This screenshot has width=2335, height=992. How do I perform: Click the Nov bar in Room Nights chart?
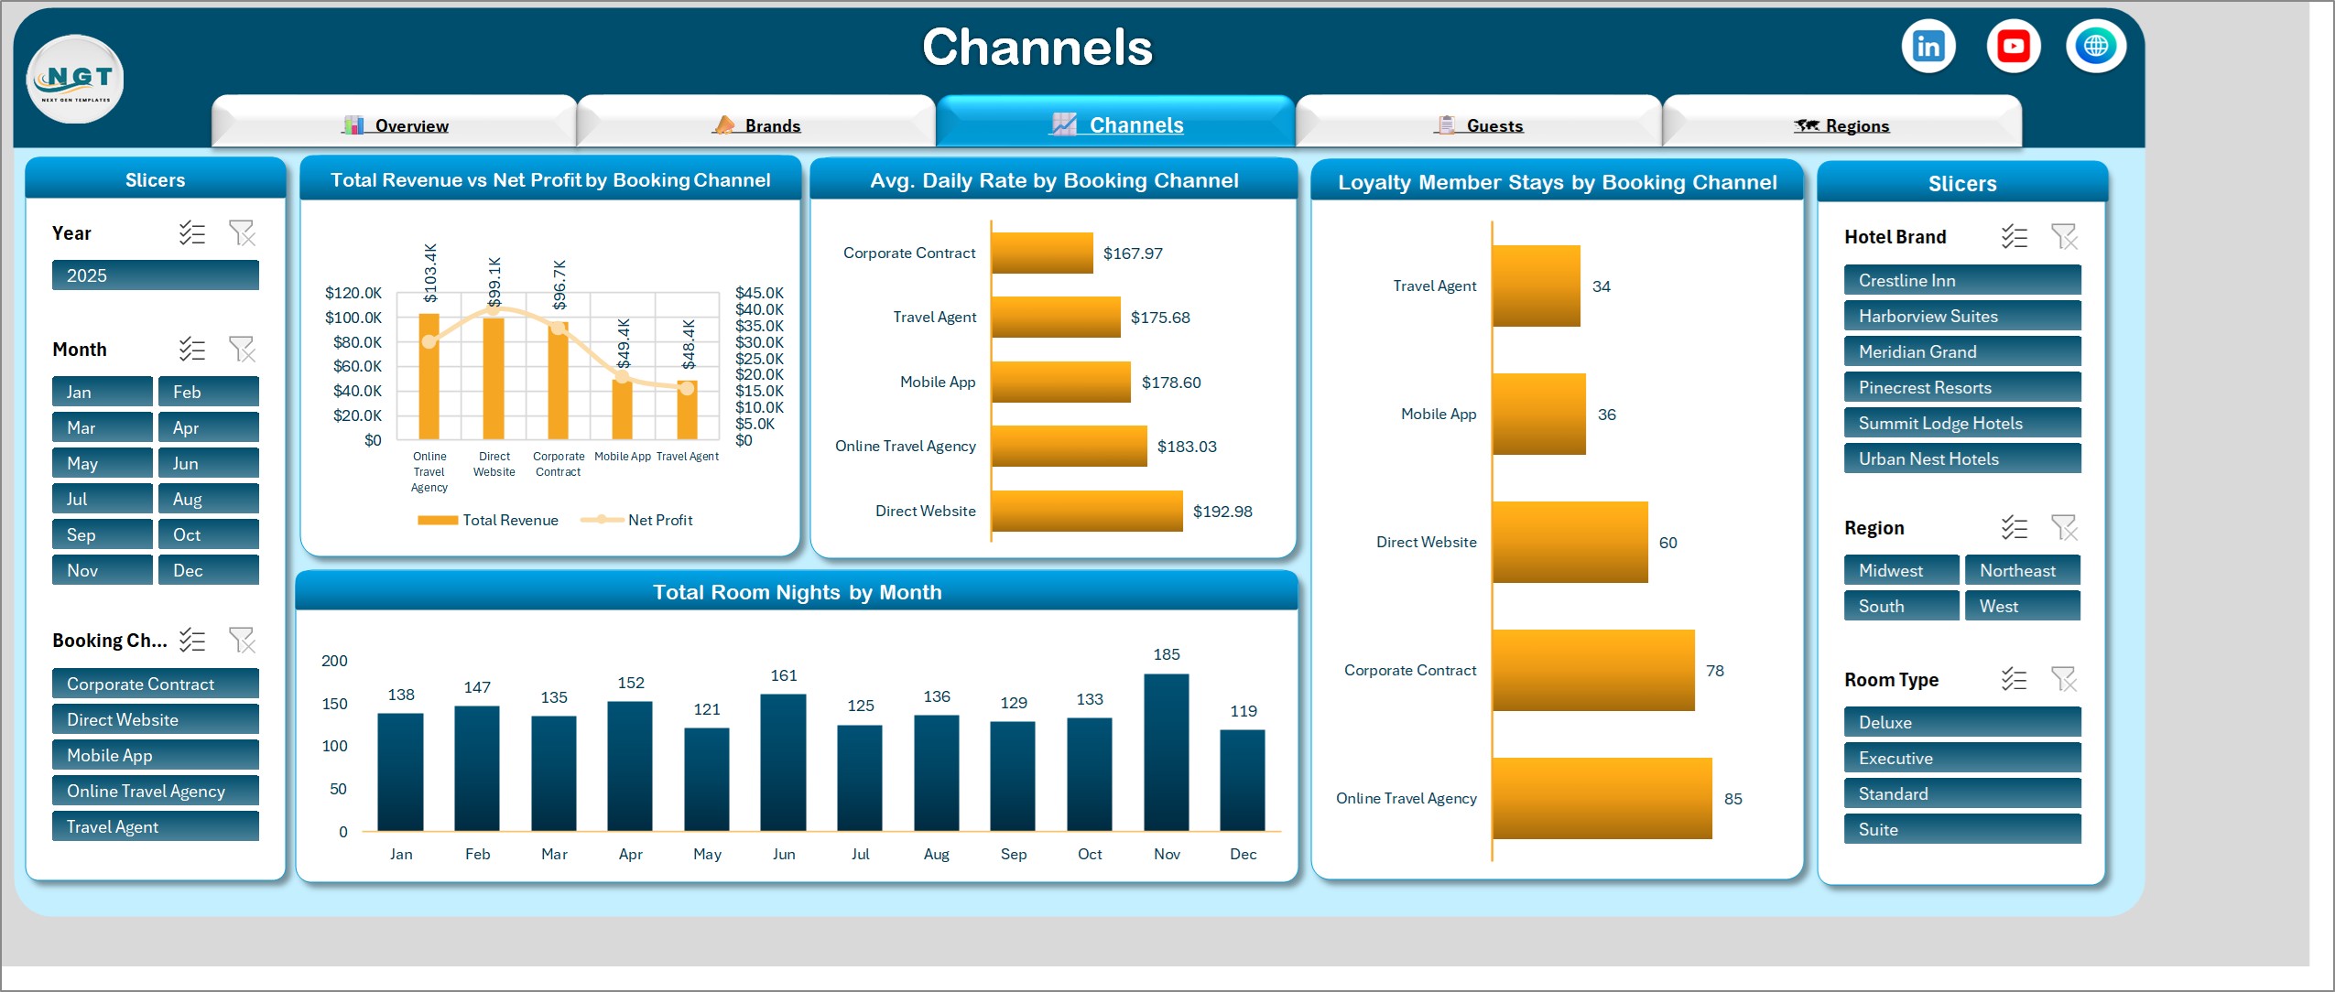tap(1167, 752)
